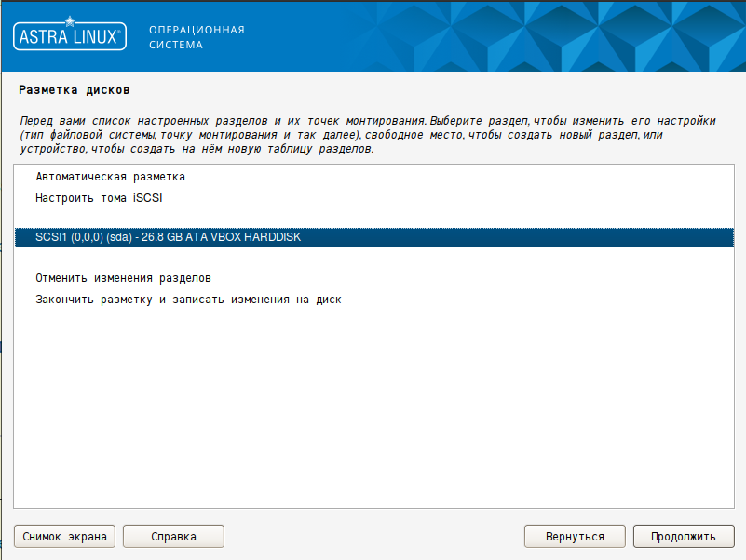
Task: Go back with the 'Вернуться' button
Action: pos(574,537)
